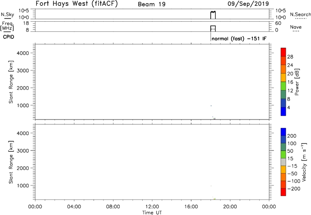Click the "4" label on Power colorbar
Viewport: 311px width, 215px height.
coord(288,107)
